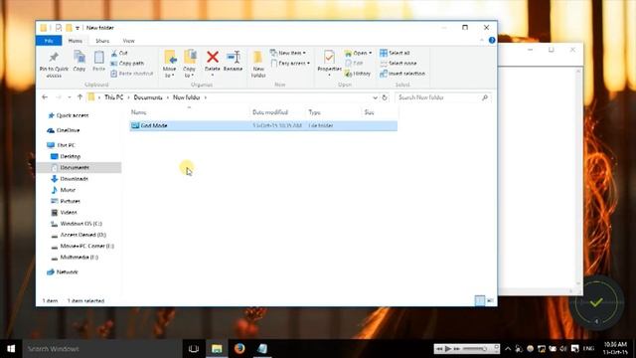The width and height of the screenshot is (636, 358).
Task: Select Quick access in navigation pane
Action: point(73,115)
